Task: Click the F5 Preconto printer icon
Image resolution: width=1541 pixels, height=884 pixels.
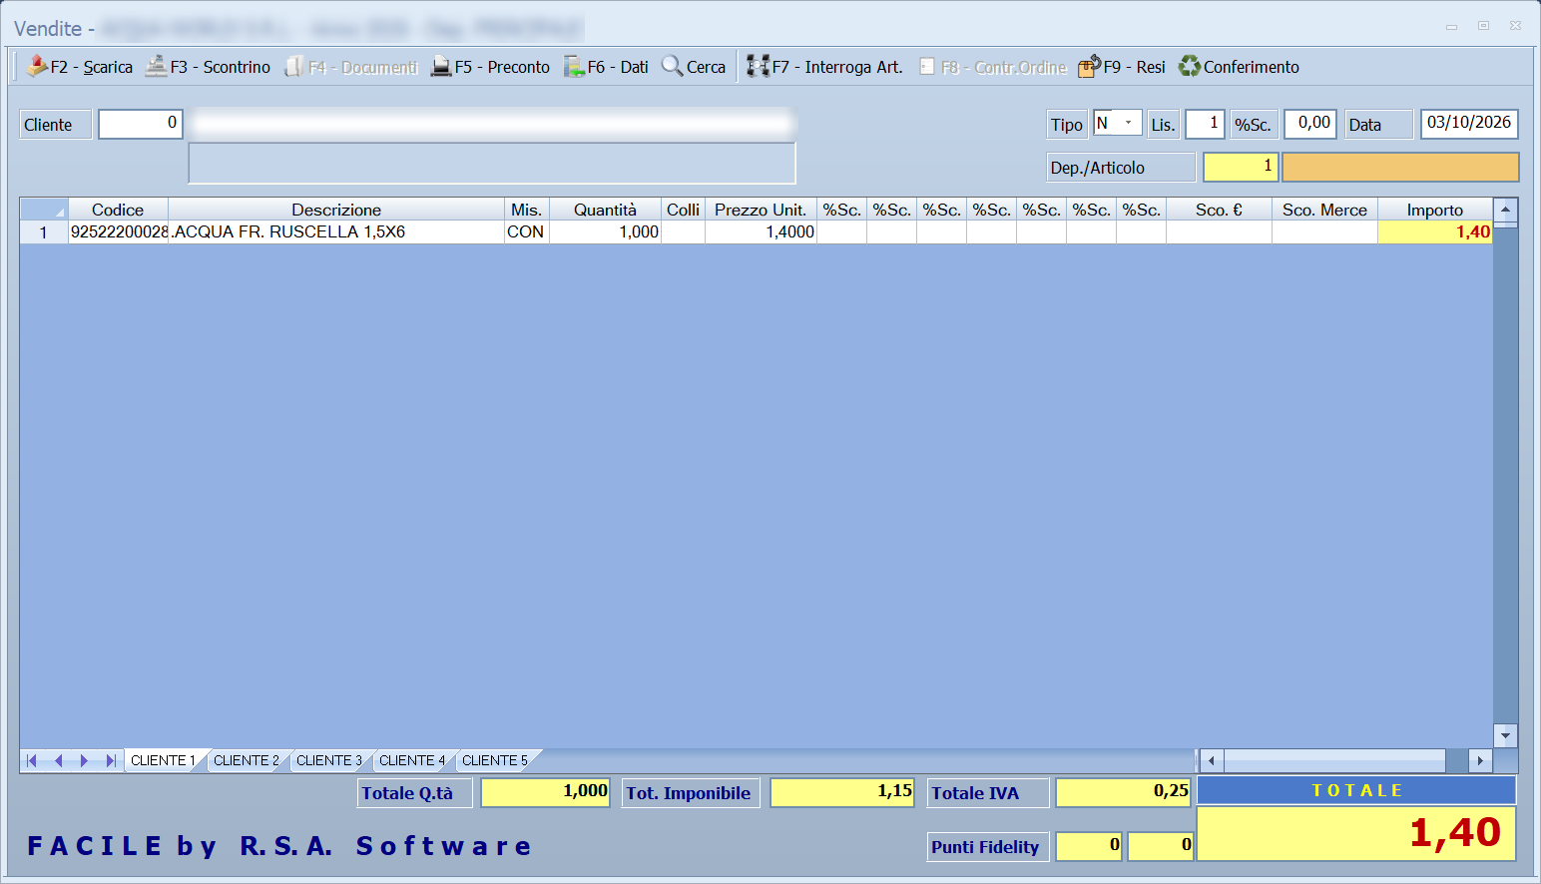Action: [x=441, y=67]
